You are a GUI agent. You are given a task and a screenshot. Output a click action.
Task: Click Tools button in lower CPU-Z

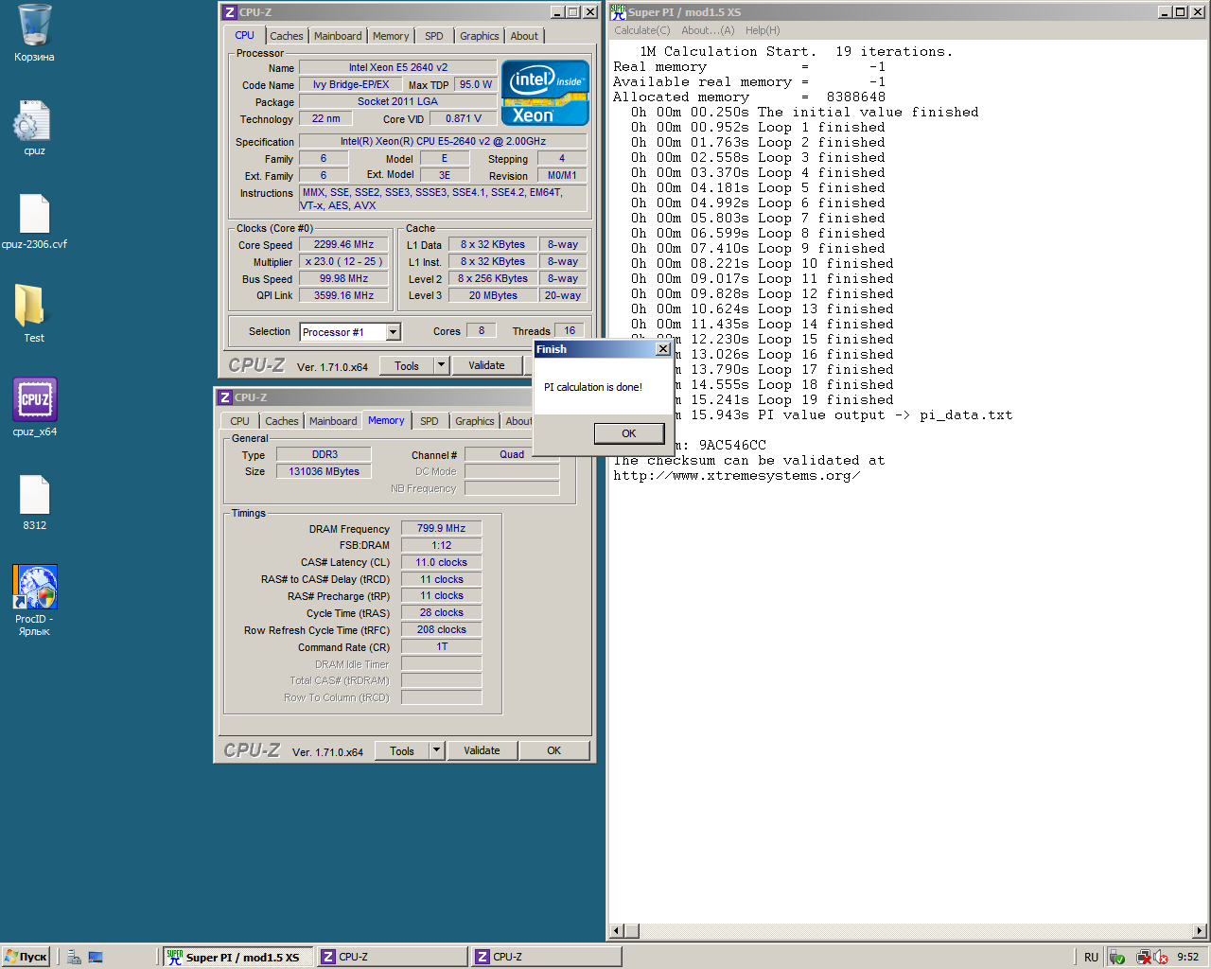tap(402, 750)
